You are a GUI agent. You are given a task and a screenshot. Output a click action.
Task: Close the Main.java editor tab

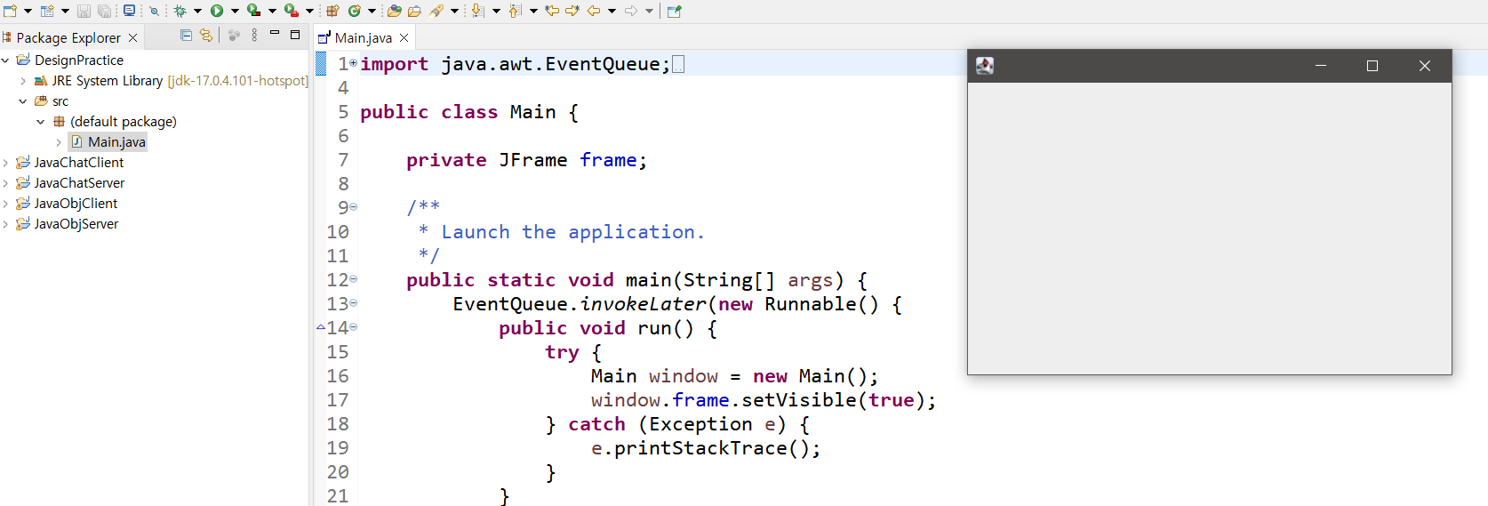(404, 37)
